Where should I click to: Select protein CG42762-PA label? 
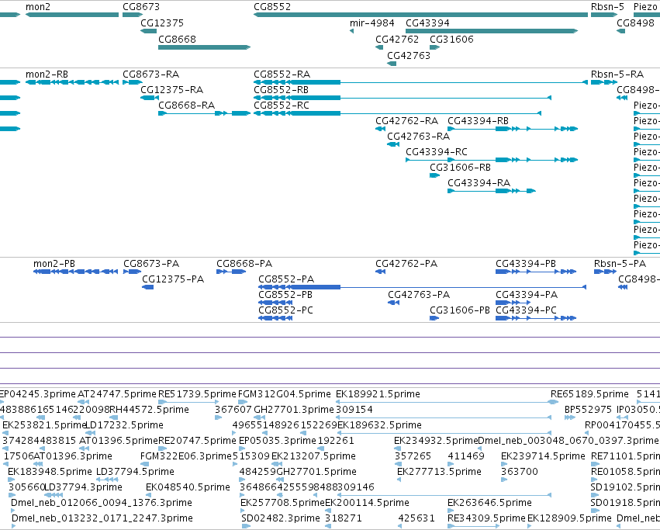[x=406, y=264]
